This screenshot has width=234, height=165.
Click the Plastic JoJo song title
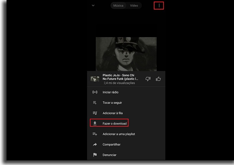click(120, 77)
